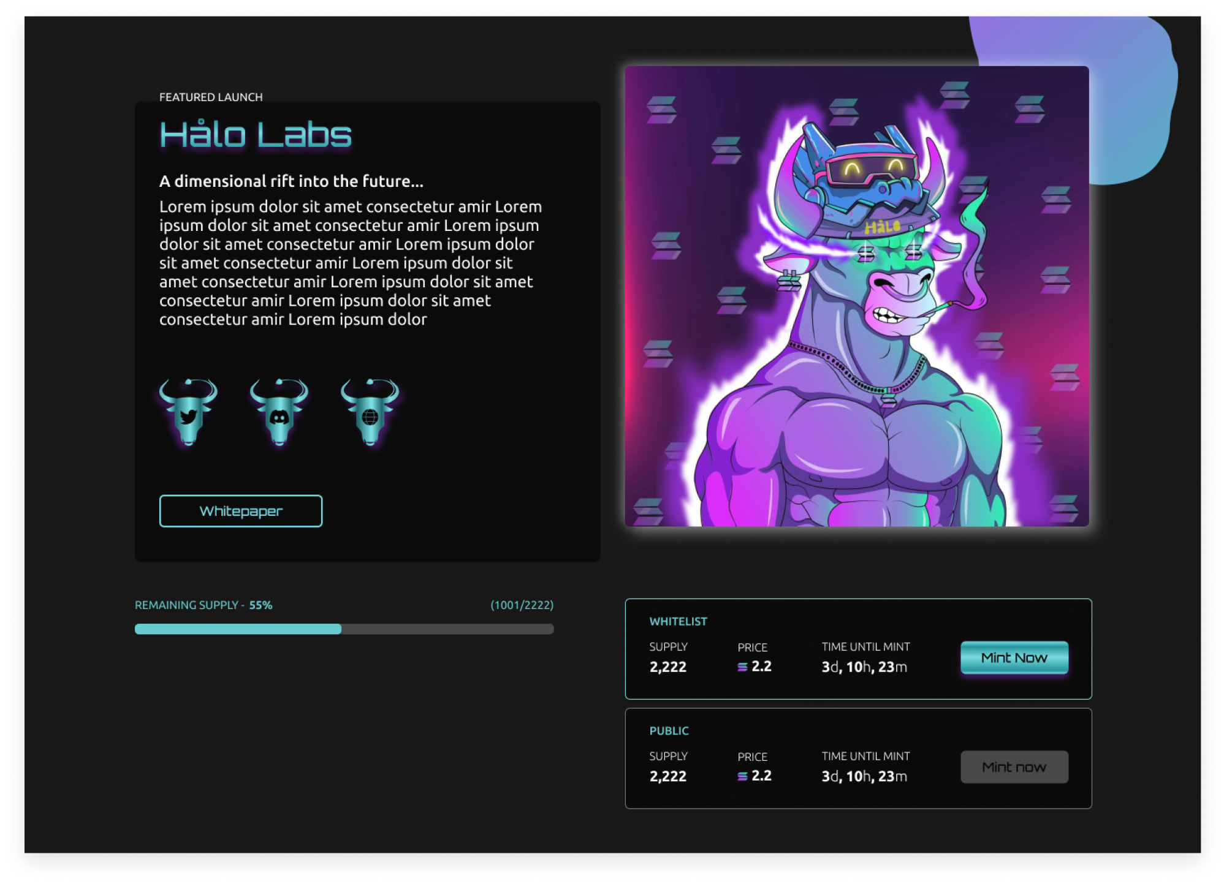Open the Halo bull NFT artwork

pyautogui.click(x=857, y=296)
